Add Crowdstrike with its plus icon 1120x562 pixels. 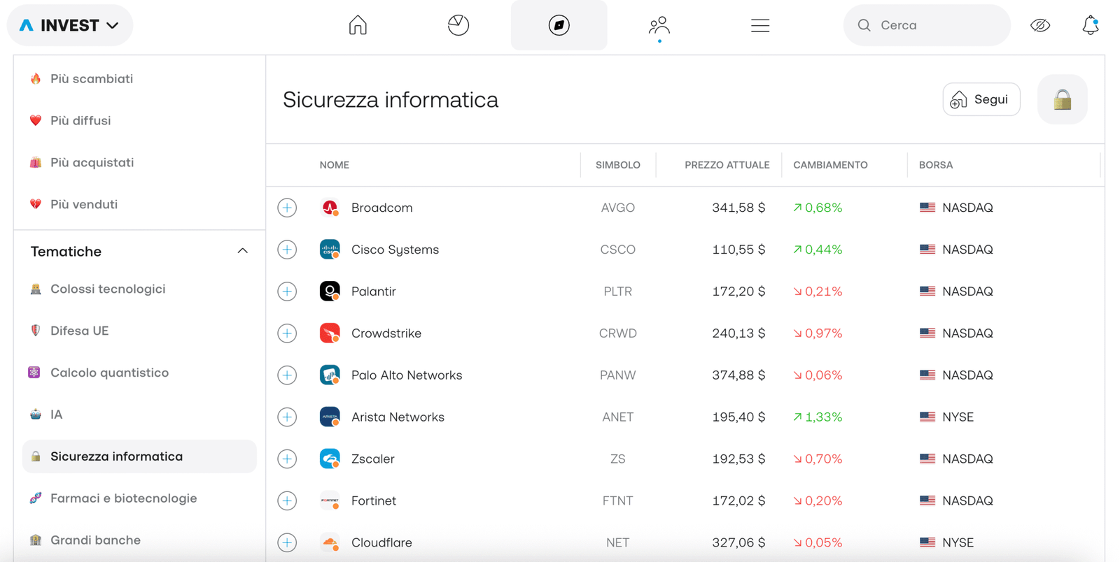tap(287, 333)
